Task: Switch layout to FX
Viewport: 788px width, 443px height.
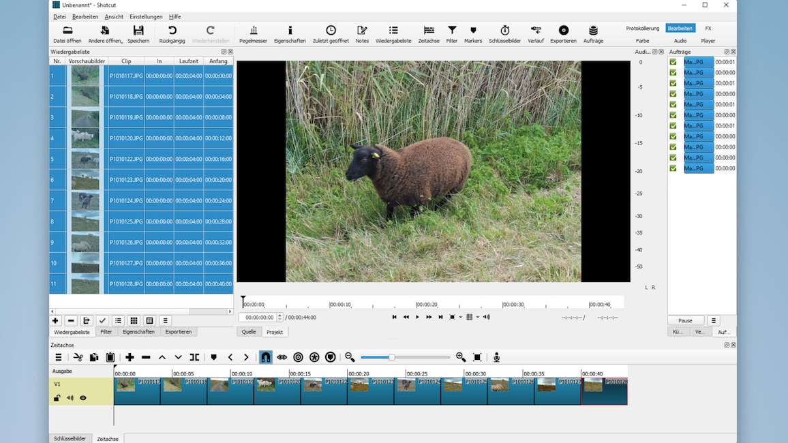Action: coord(708,28)
